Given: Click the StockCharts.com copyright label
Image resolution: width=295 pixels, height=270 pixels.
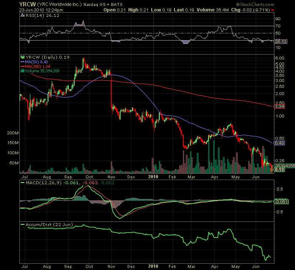Looking at the screenshot, I should (255, 4).
